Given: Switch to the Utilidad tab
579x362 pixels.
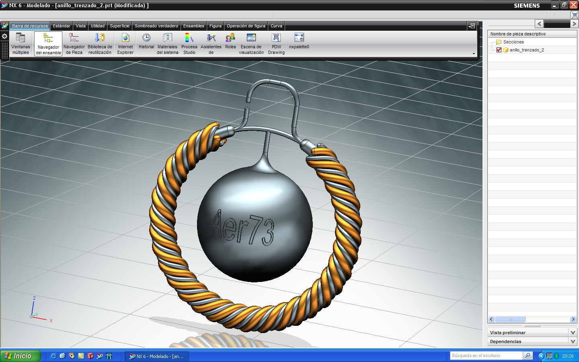Looking at the screenshot, I should click(x=97, y=26).
